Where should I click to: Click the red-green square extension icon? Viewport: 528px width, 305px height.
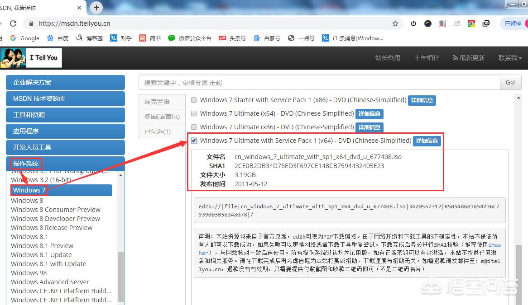point(471,23)
